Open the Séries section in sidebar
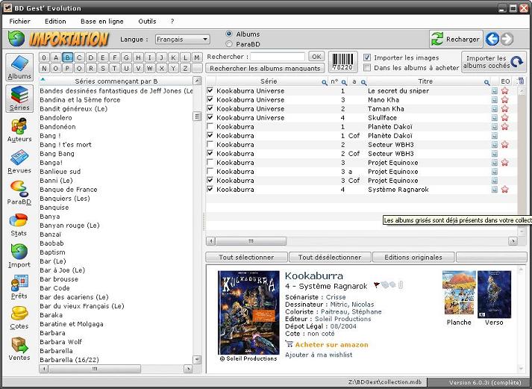This screenshot has width=532, height=389. [x=19, y=99]
